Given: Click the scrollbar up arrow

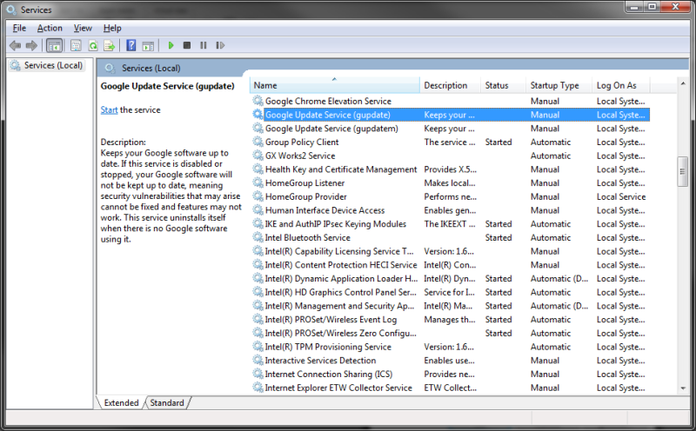Looking at the screenshot, I should tap(683, 83).
